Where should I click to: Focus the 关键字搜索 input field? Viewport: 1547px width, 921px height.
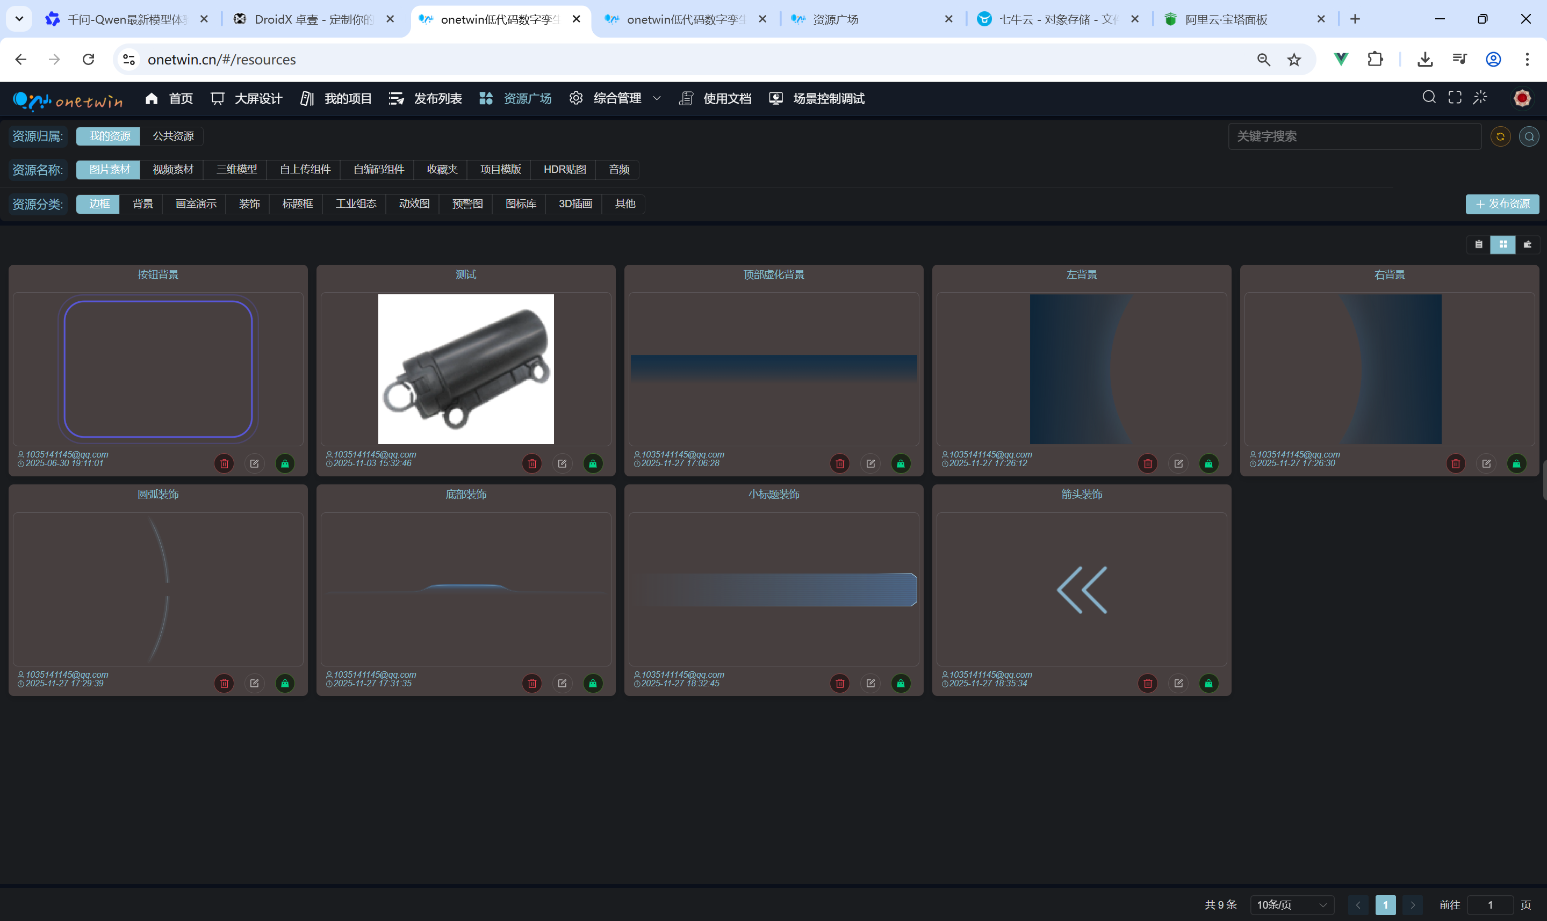[x=1354, y=136]
